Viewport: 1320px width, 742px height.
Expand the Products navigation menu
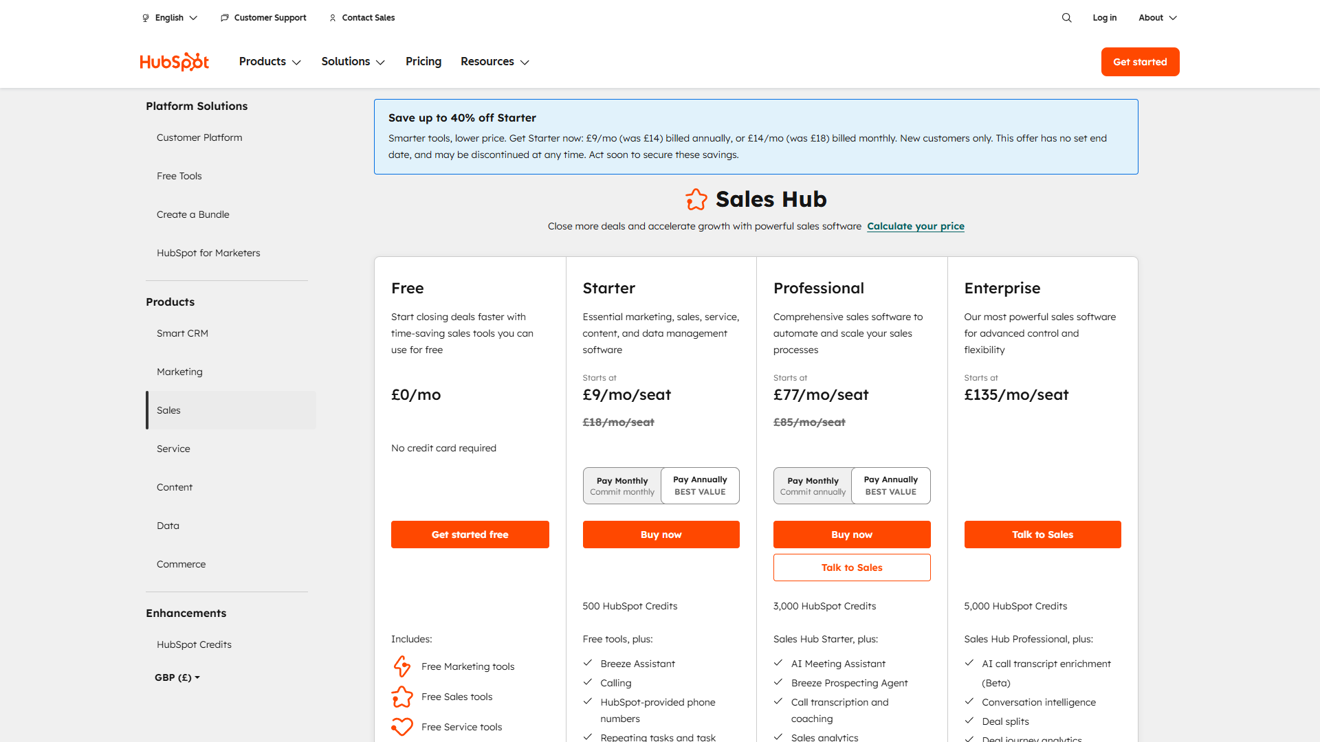click(x=270, y=62)
